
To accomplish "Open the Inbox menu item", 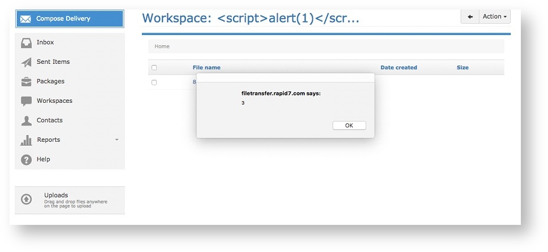I will [45, 42].
